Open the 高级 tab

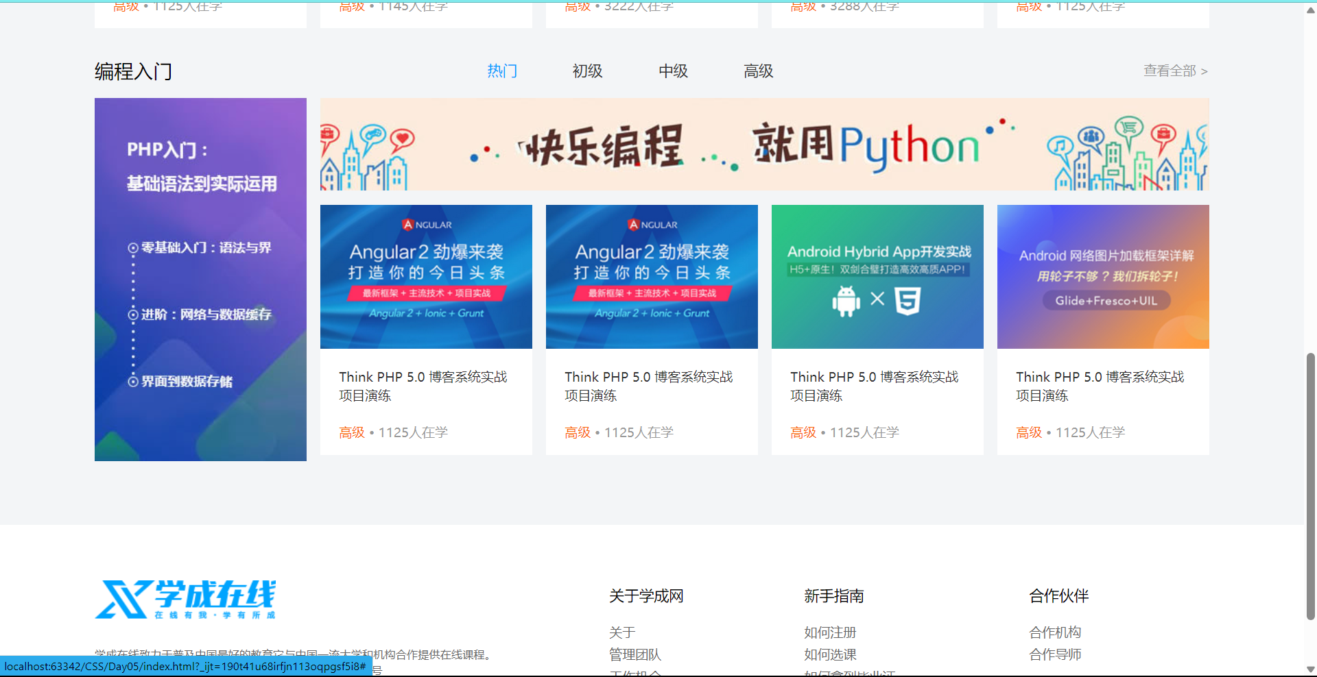[759, 71]
